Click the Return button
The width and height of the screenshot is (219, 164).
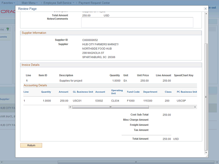coord(31,145)
